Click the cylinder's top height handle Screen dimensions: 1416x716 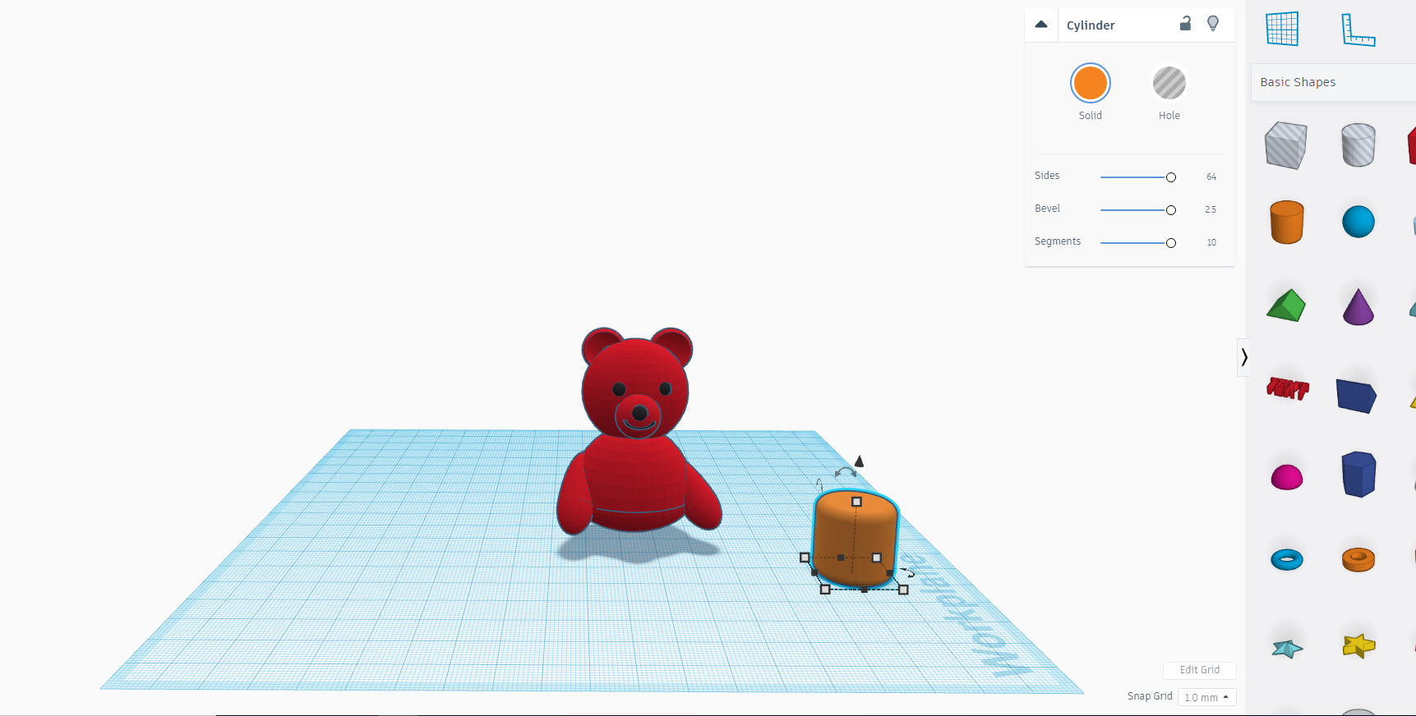click(x=856, y=502)
